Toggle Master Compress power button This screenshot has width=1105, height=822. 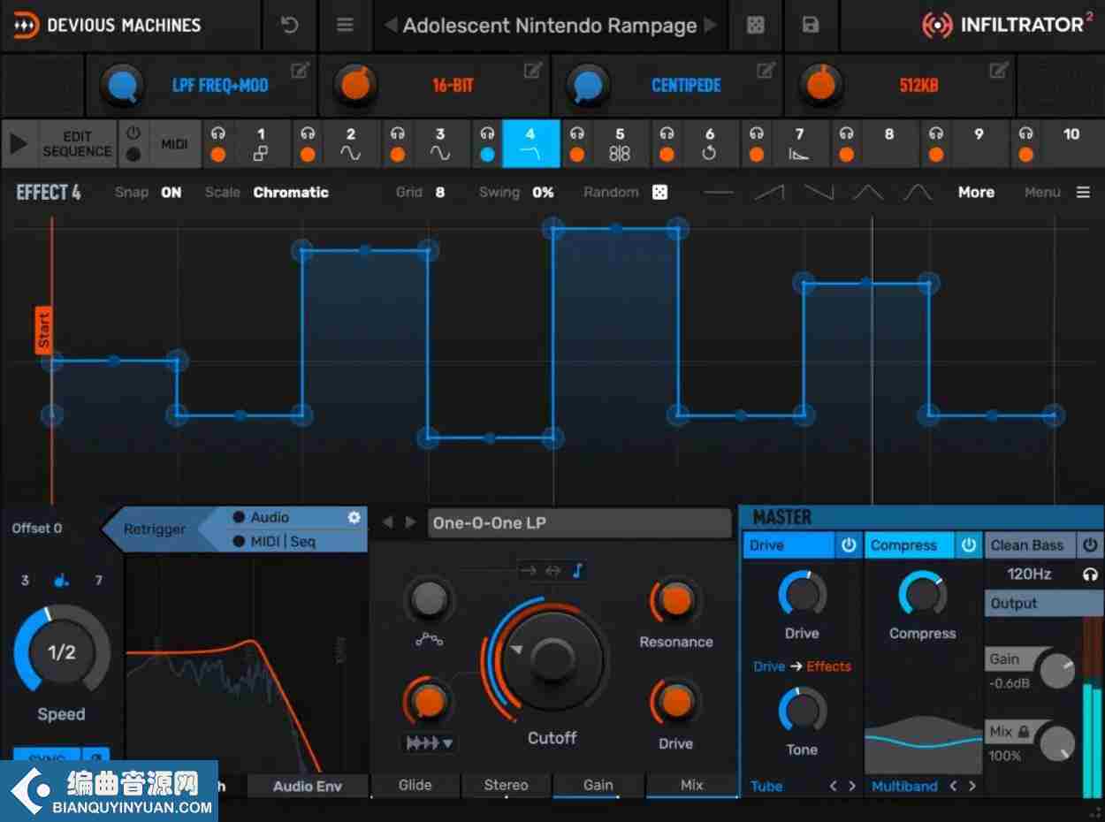969,545
